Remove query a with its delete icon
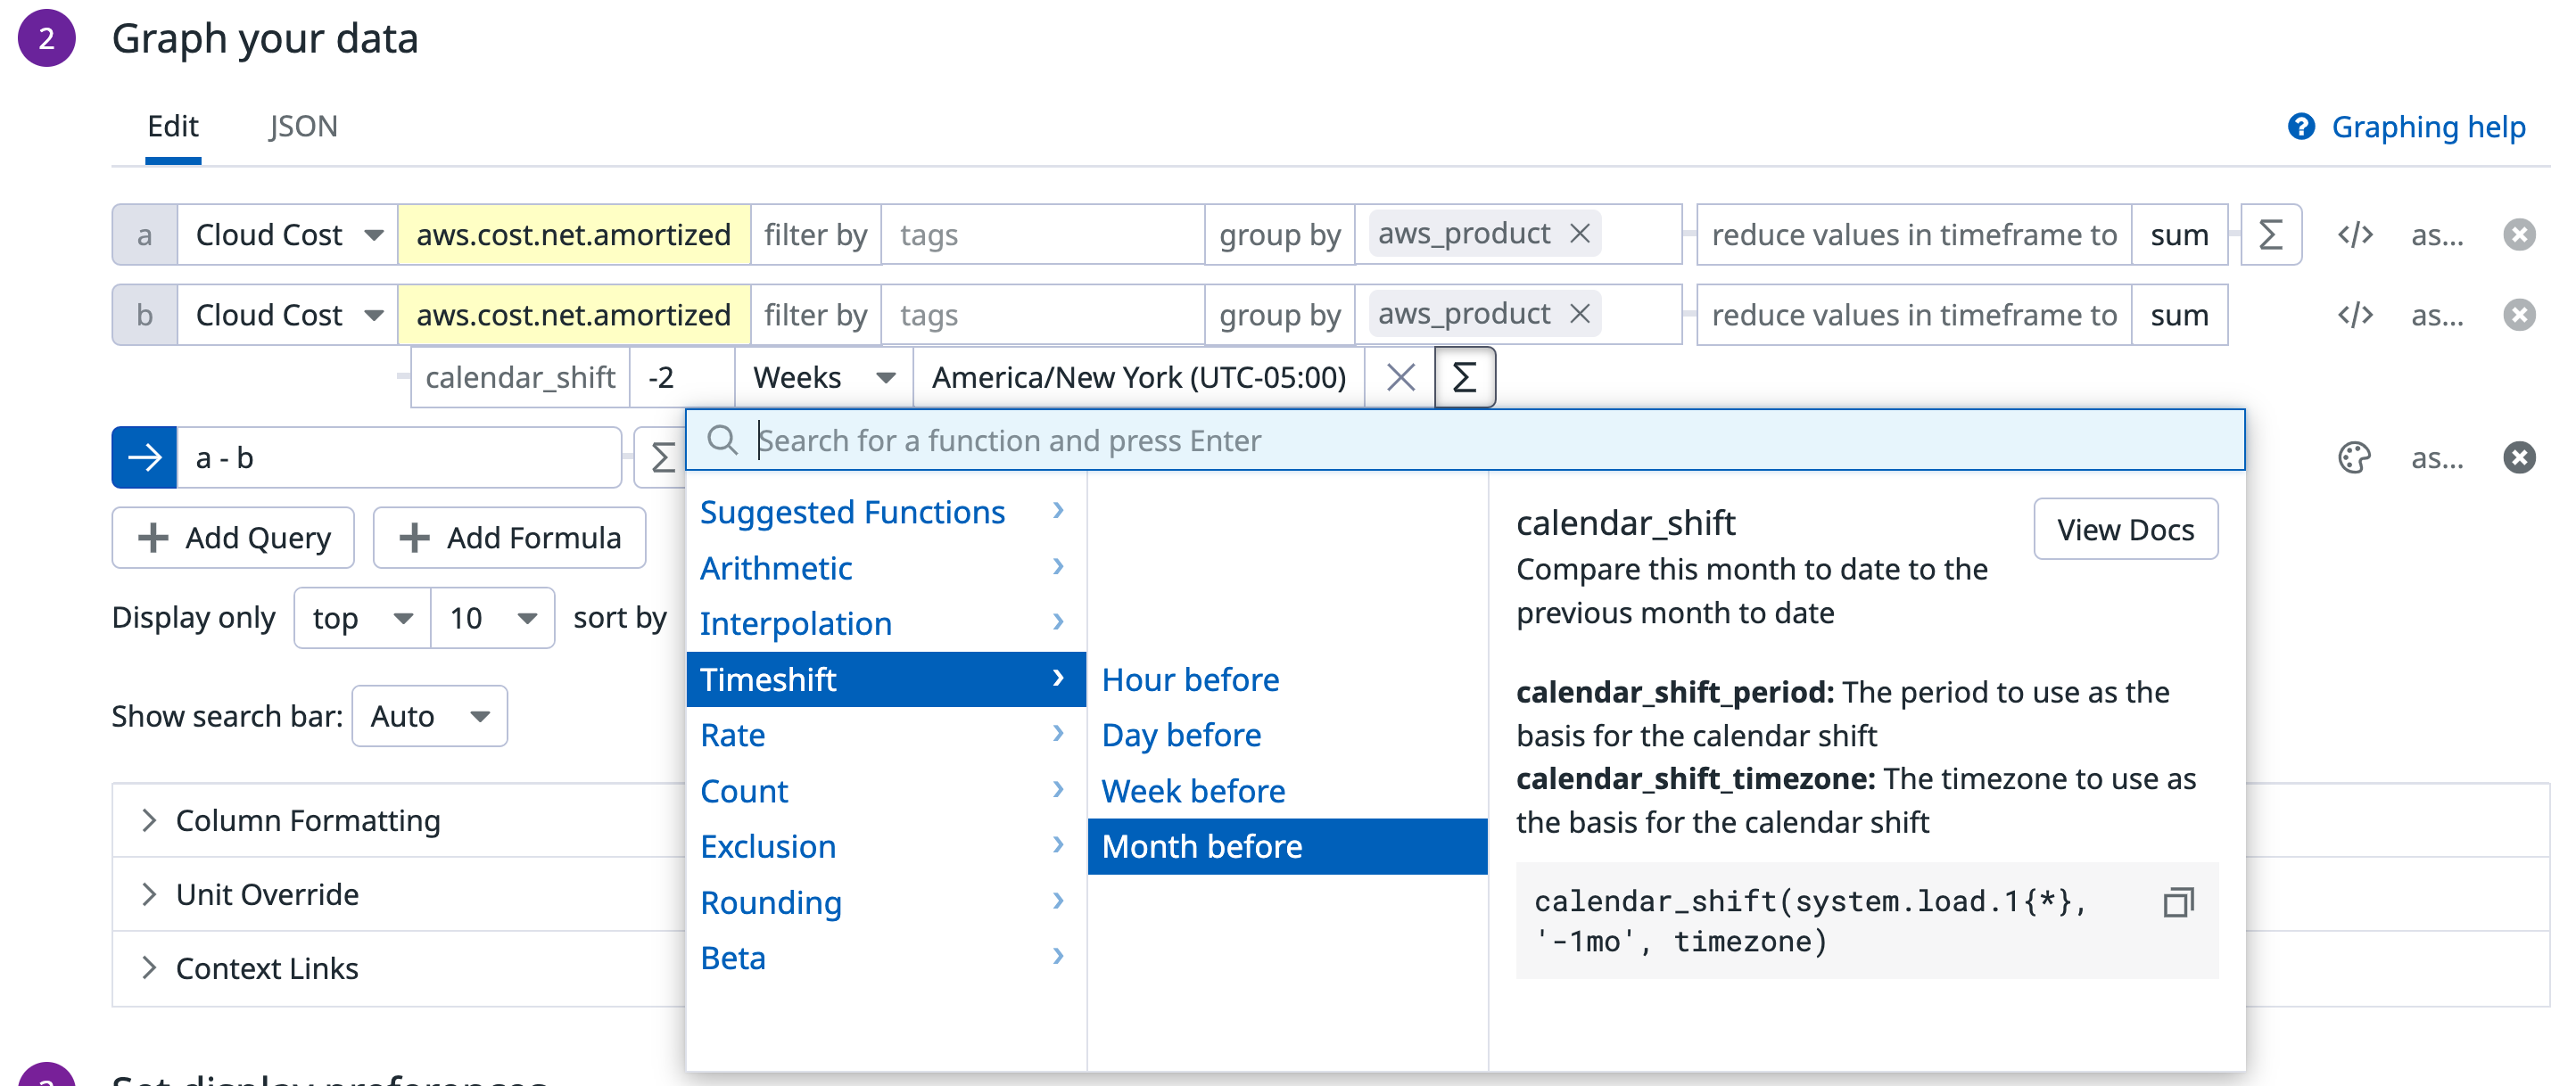 2518,235
